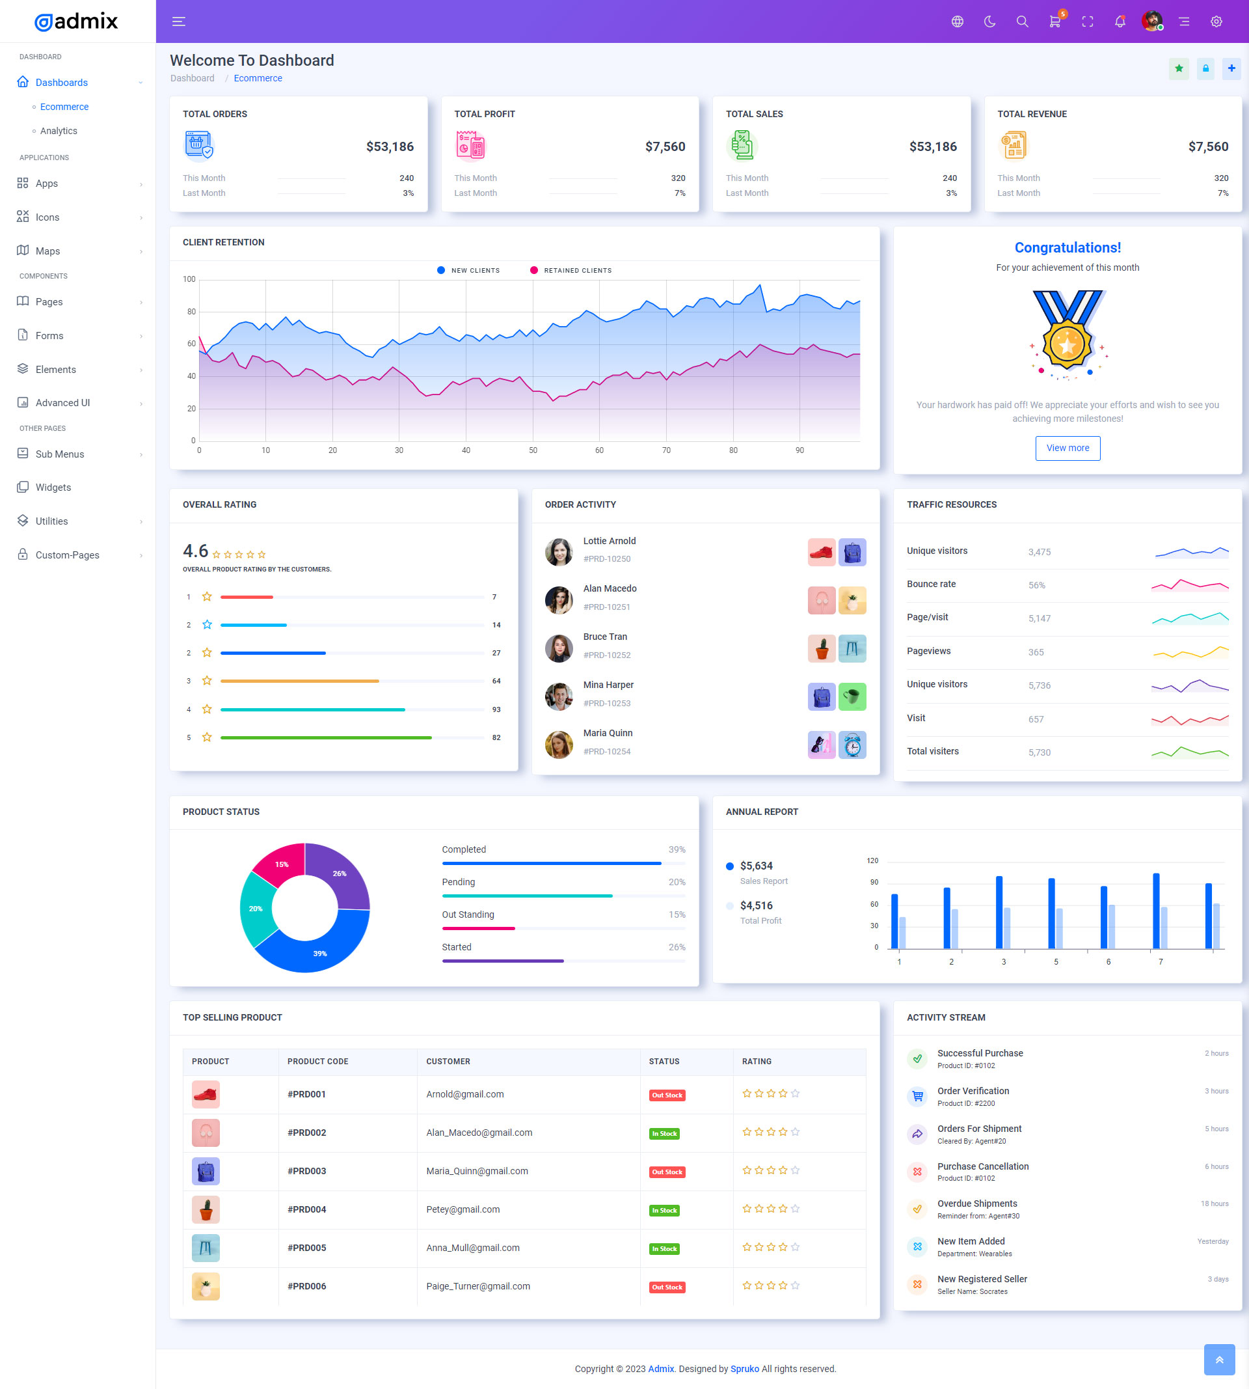The image size is (1249, 1389).
Task: Toggle New Clients legend in chart
Action: pos(469,270)
